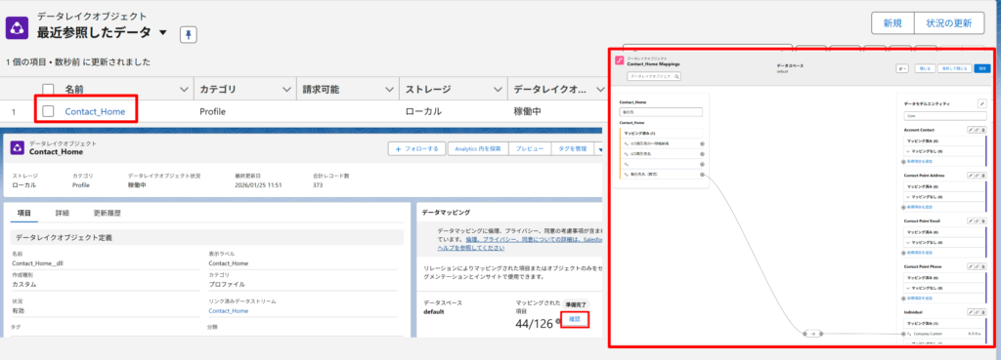Switch to the 詳細 tab
The width and height of the screenshot is (1001, 360).
coord(62,213)
